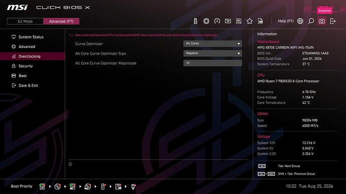Screen dimensions: 346x194
Task: Click BIOS version 'E7E49AMSI.1AA0'
Action: (x=315, y=53)
